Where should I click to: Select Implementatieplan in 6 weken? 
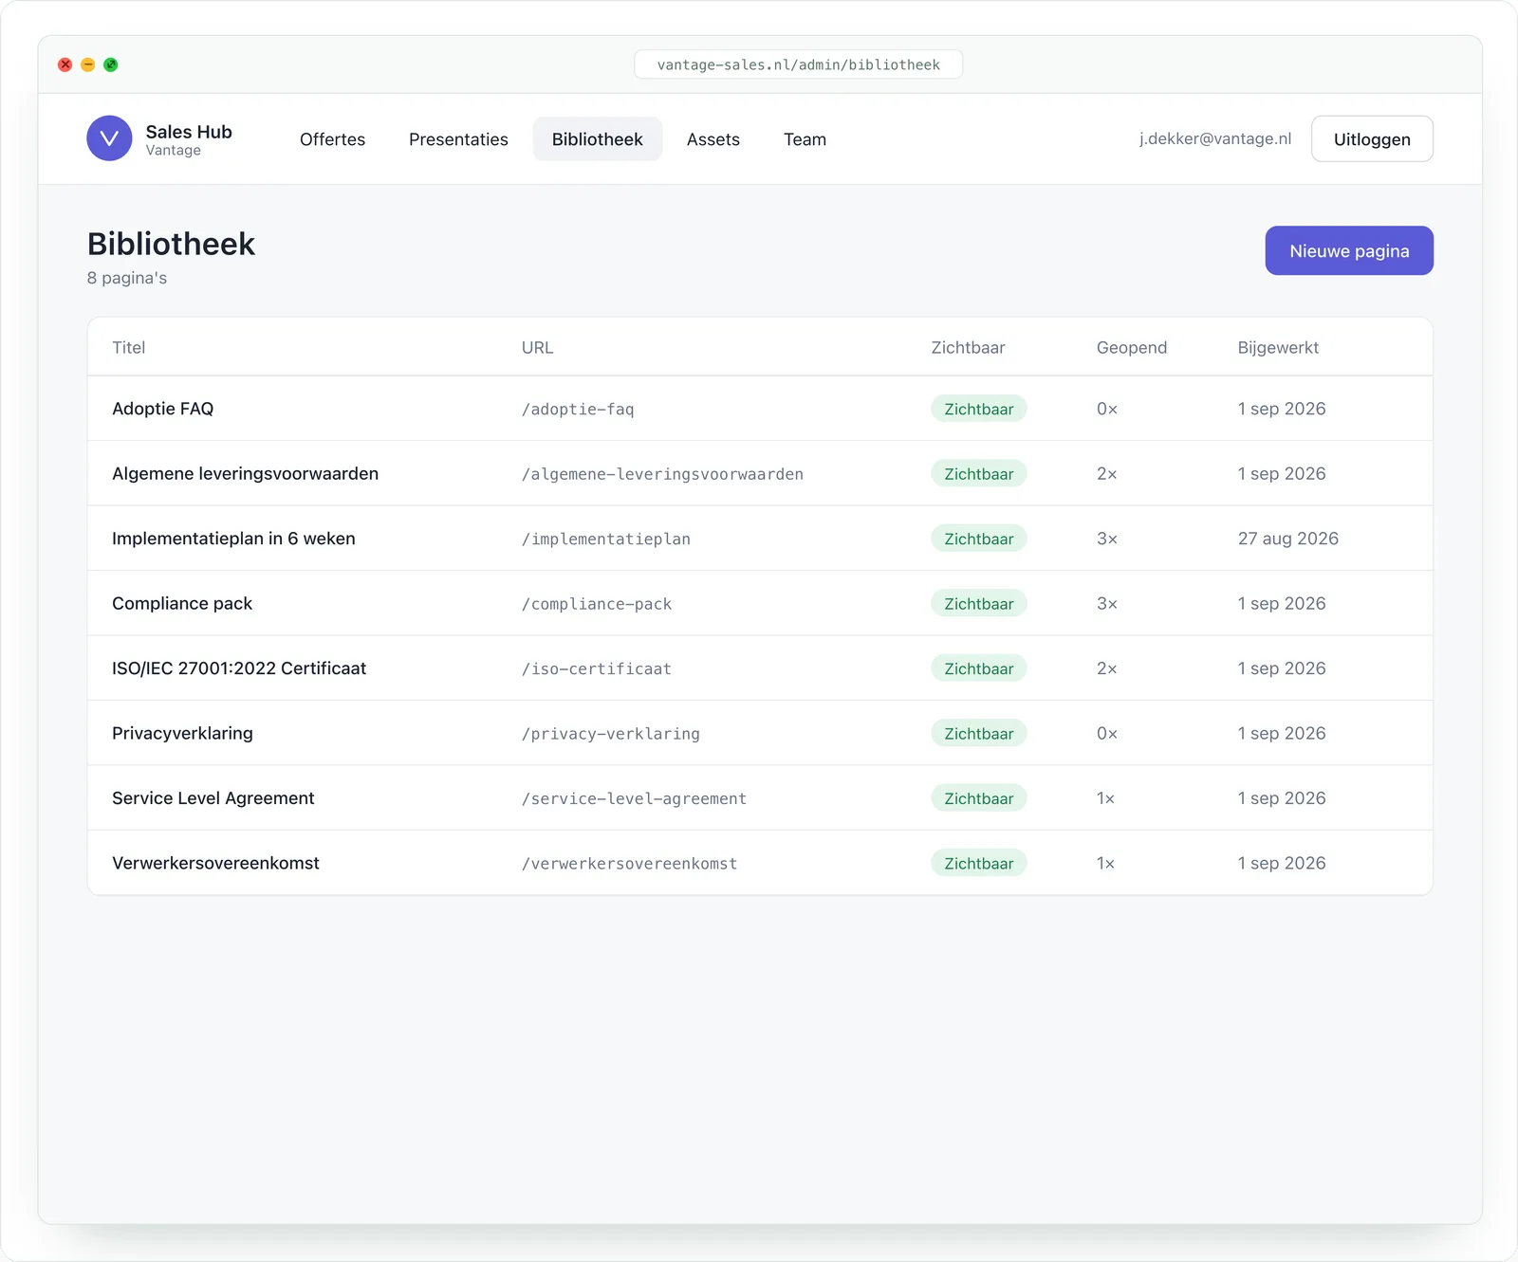[233, 539]
